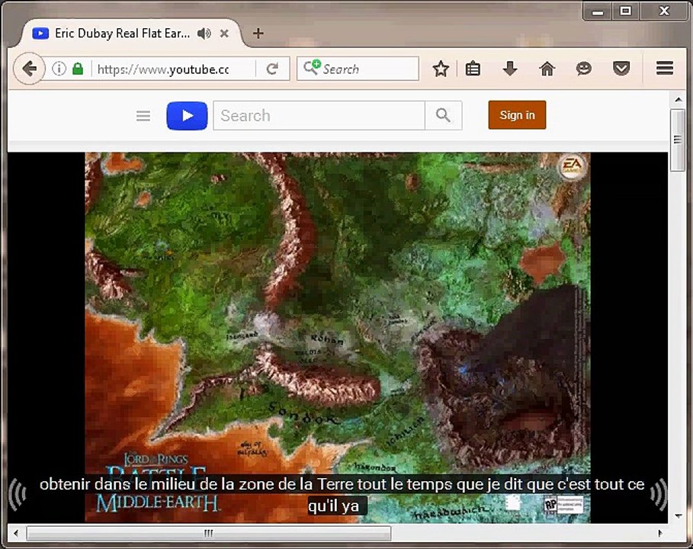
Task: Go back with the browser back arrow
Action: [x=29, y=69]
